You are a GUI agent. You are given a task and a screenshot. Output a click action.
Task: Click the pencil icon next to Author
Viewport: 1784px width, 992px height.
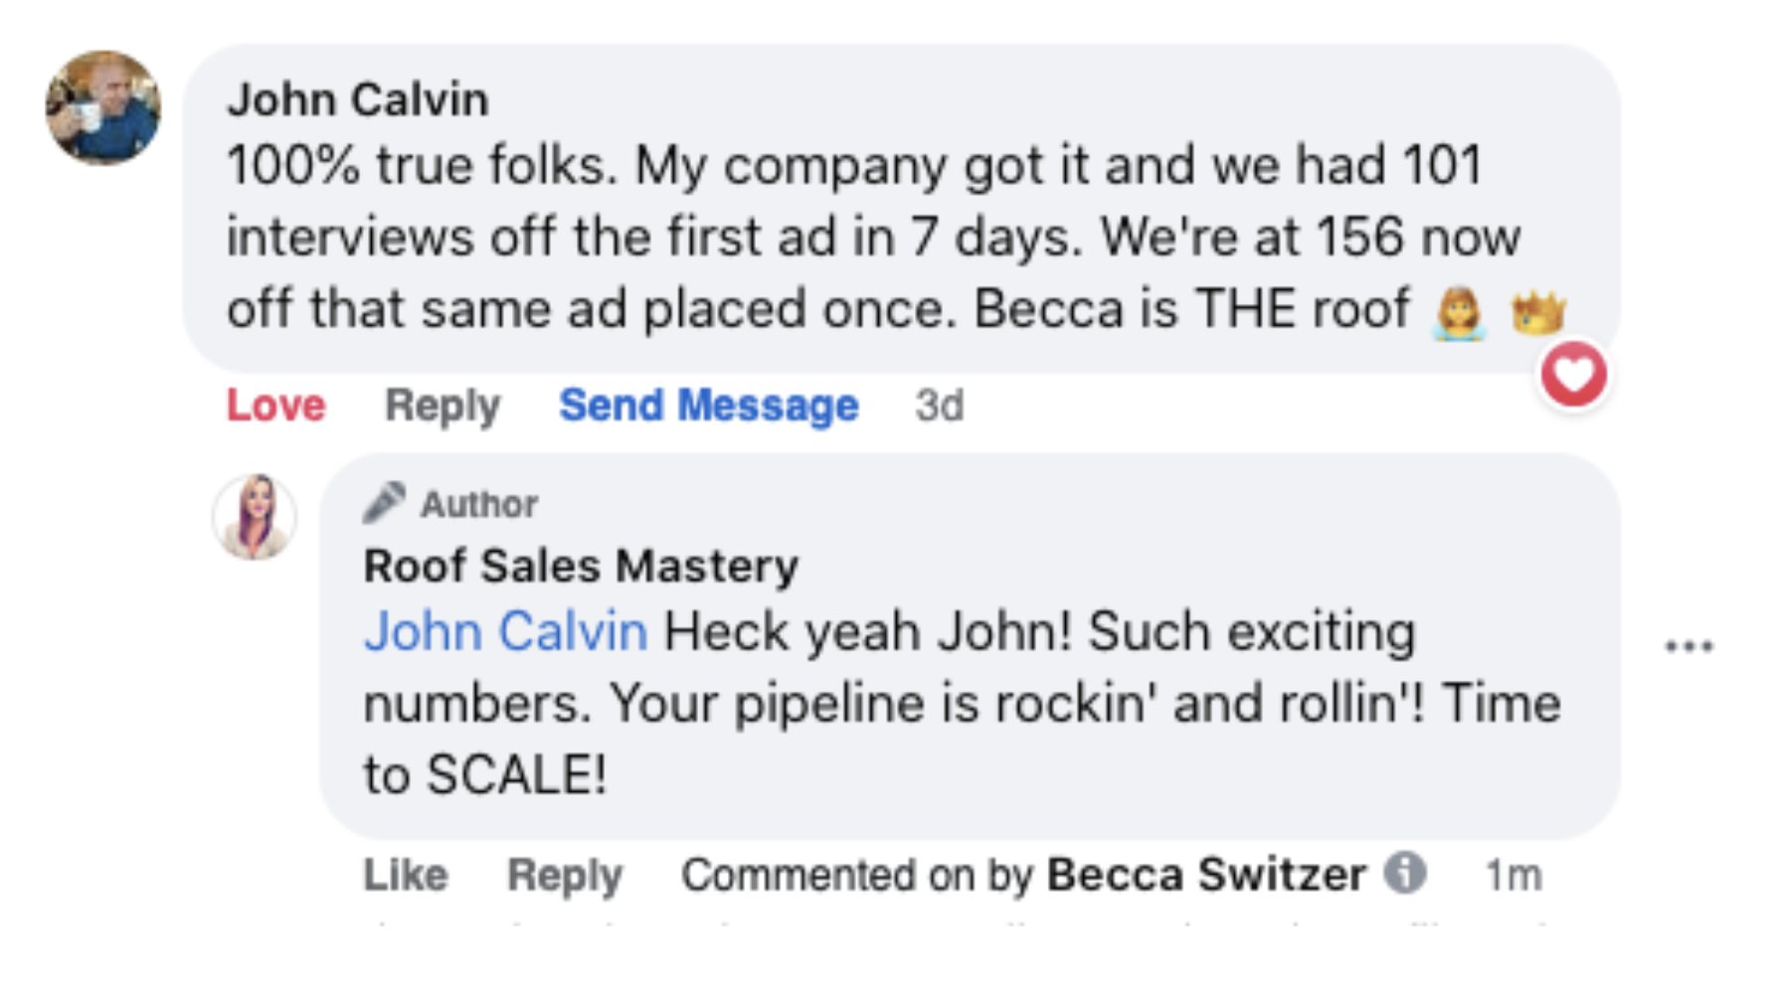(384, 503)
